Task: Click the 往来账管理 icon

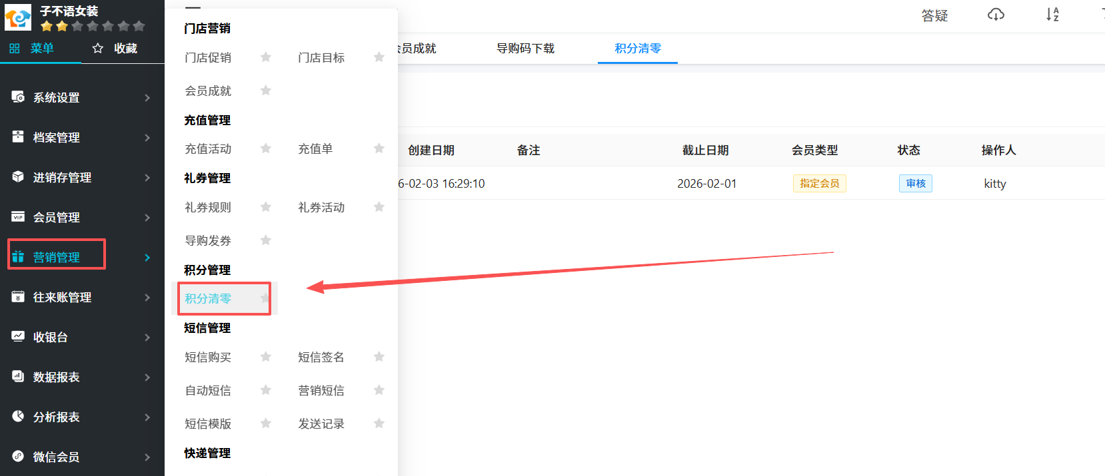Action: click(x=18, y=296)
